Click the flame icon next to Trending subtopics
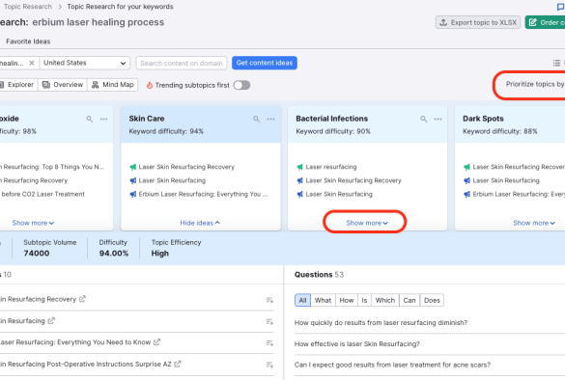The width and height of the screenshot is (565, 380). [149, 85]
